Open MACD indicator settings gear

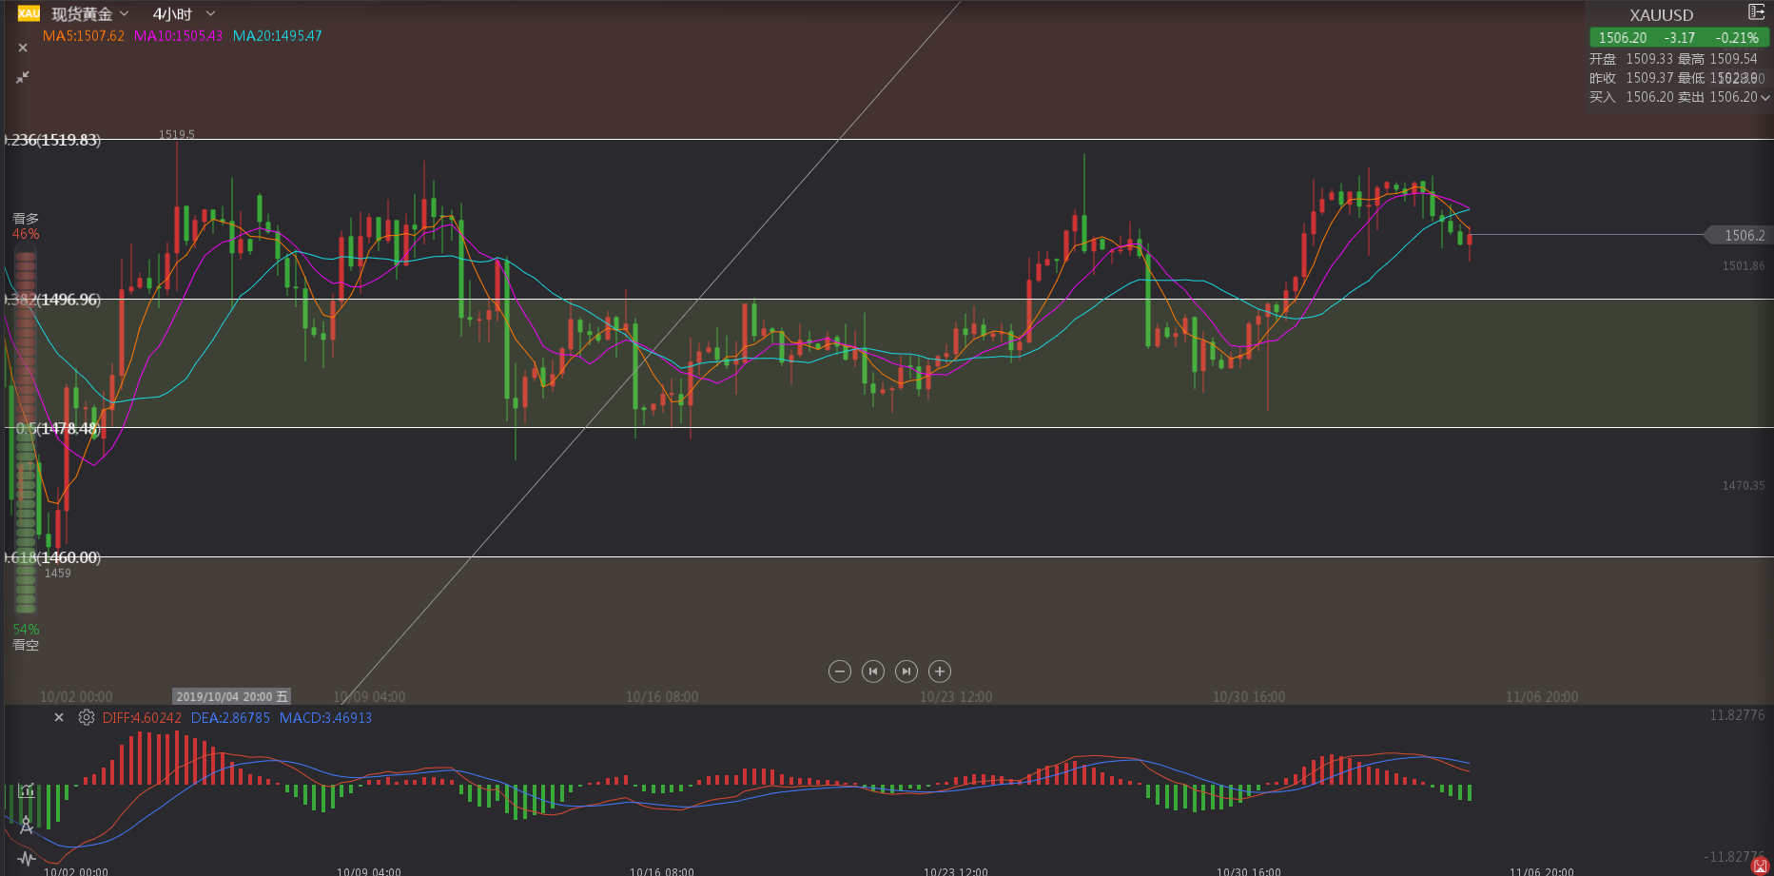click(87, 718)
